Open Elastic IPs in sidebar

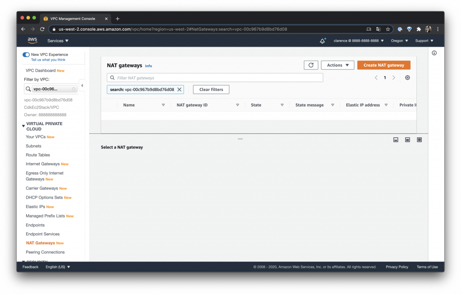35,207
